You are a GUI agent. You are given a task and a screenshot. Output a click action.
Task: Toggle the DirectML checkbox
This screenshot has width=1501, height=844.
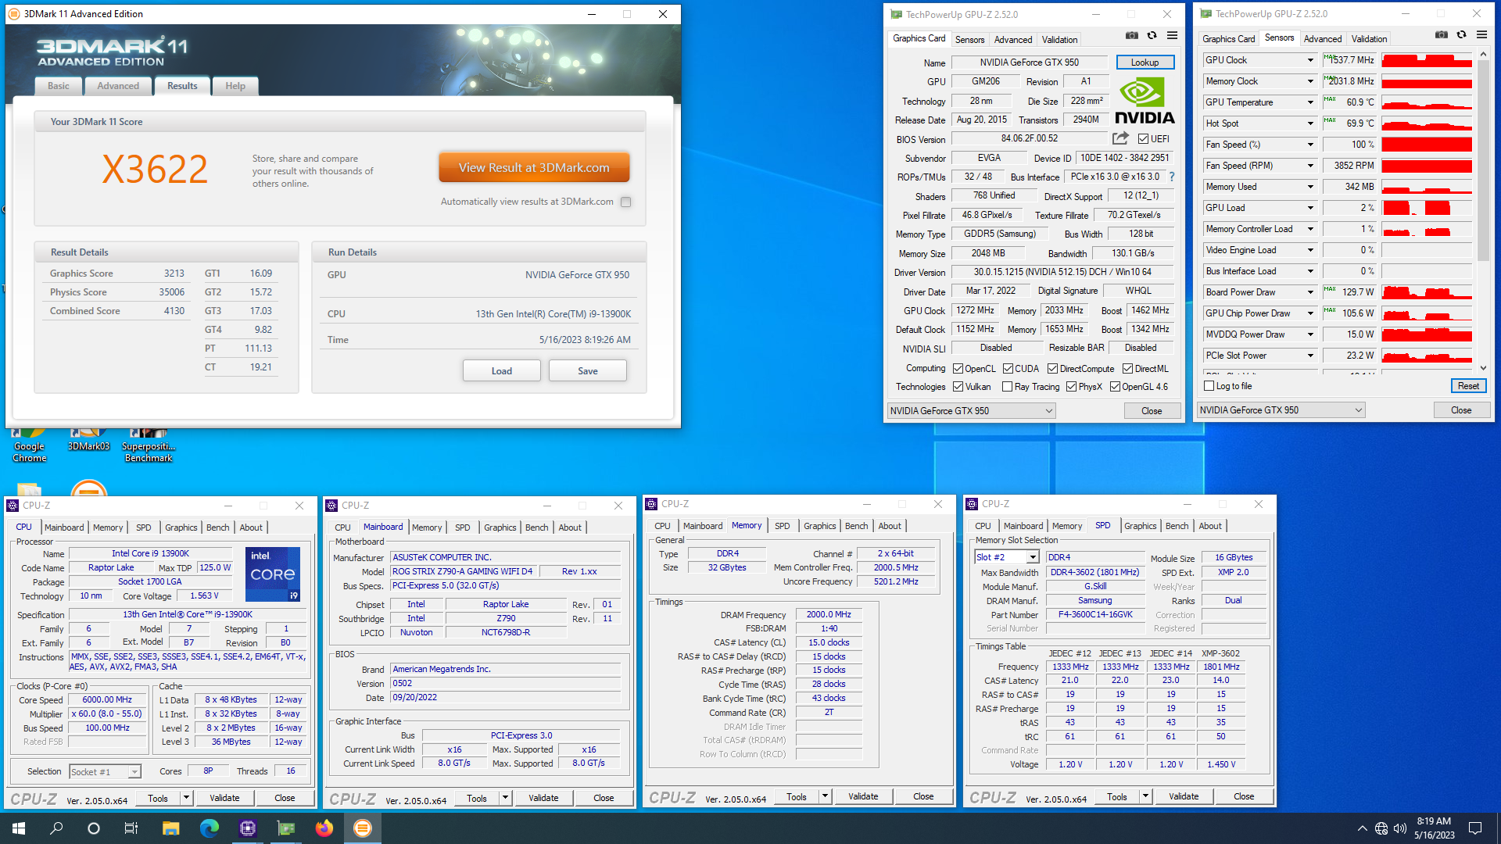point(1127,369)
